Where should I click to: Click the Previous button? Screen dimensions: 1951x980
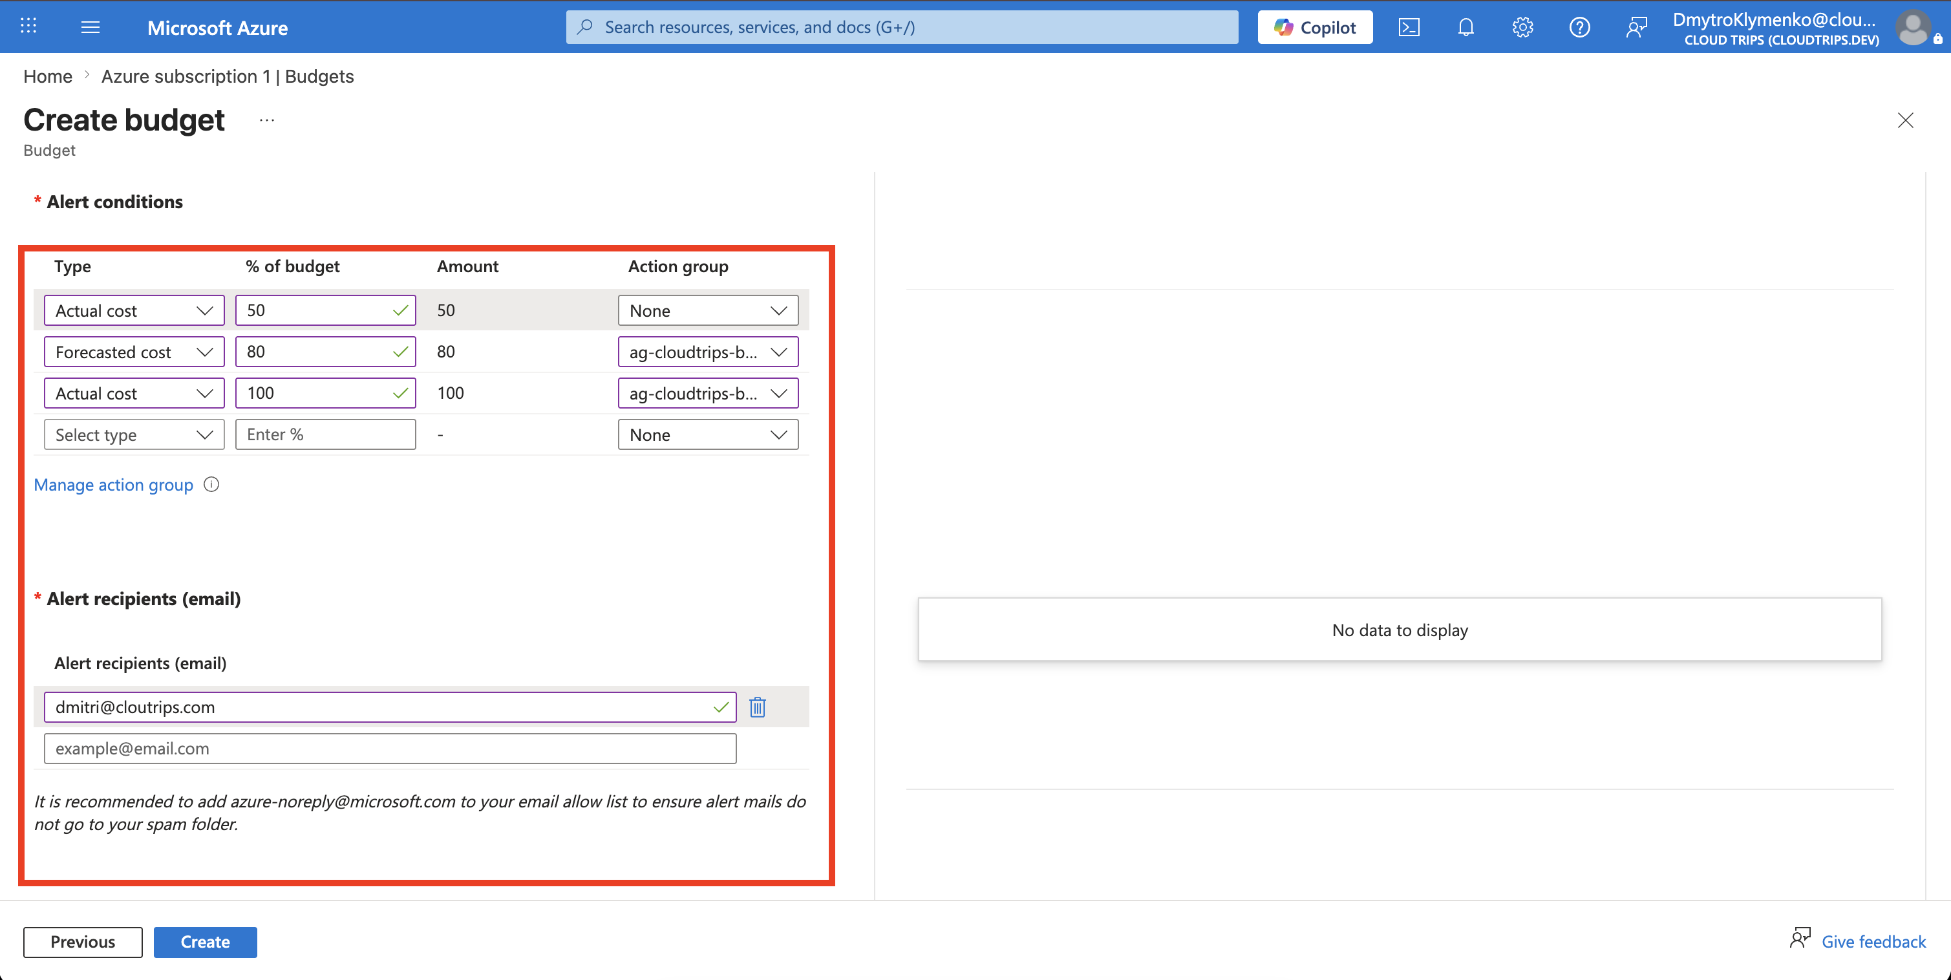[x=83, y=941]
